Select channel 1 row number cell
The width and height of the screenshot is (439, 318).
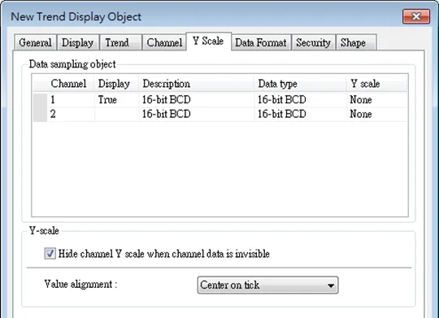click(x=71, y=100)
